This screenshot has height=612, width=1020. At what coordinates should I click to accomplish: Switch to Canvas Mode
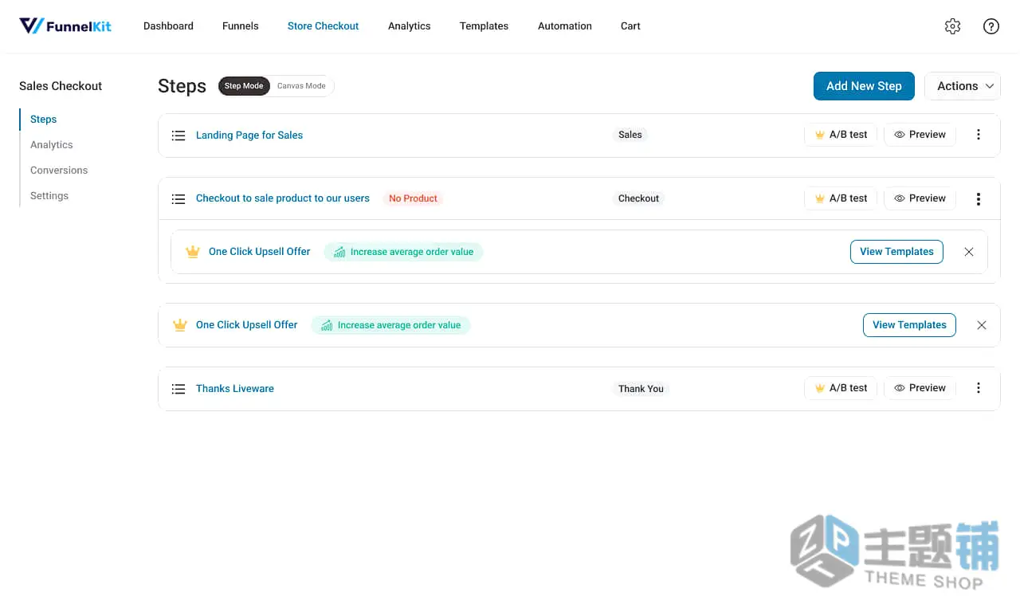tap(301, 86)
